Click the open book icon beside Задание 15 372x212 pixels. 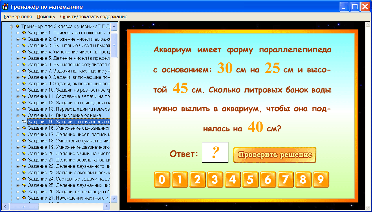point(24,122)
